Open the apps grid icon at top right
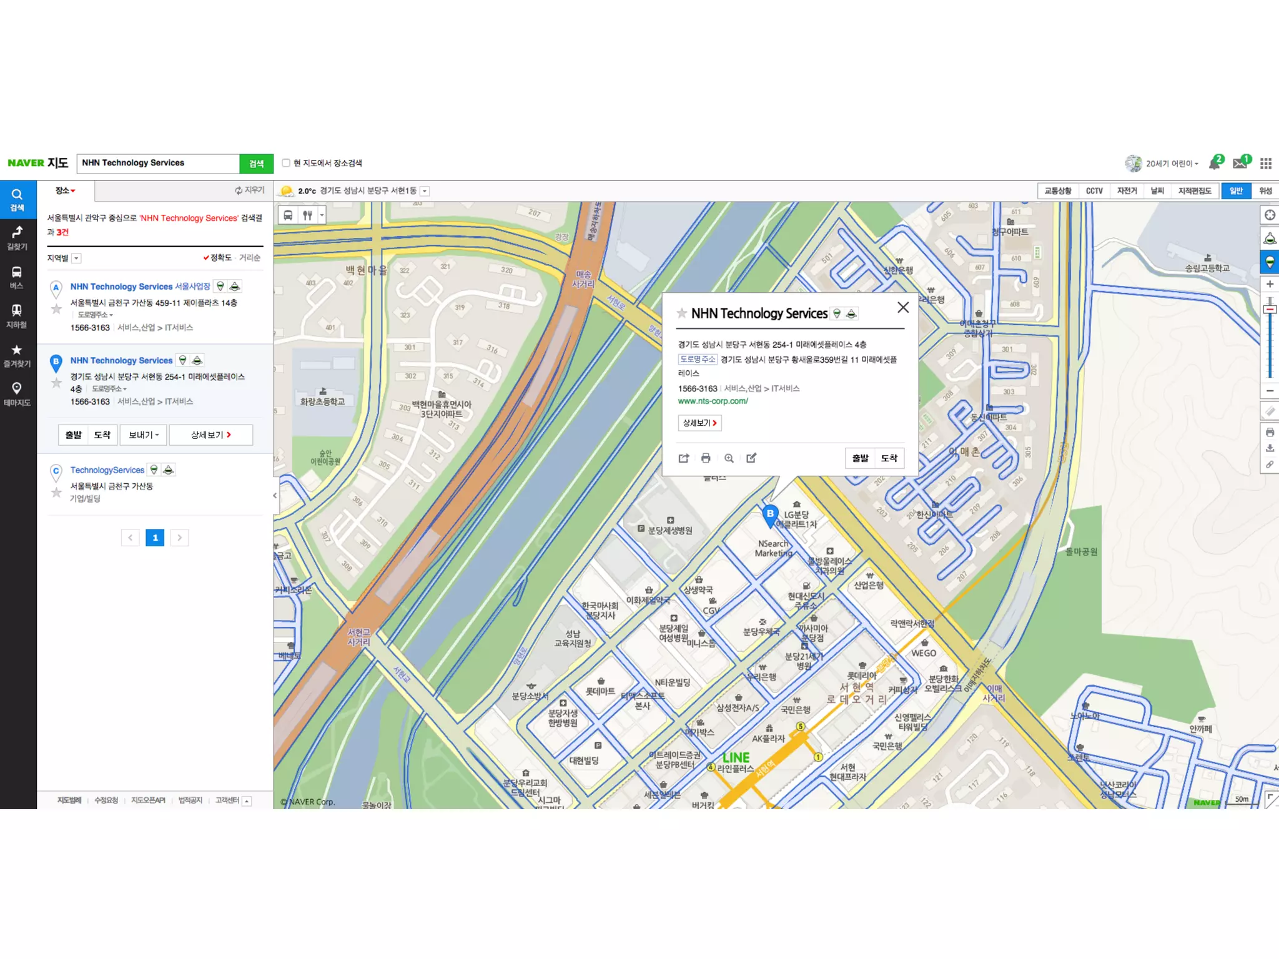Screen dimensions: 1279x959 coord(1266,164)
